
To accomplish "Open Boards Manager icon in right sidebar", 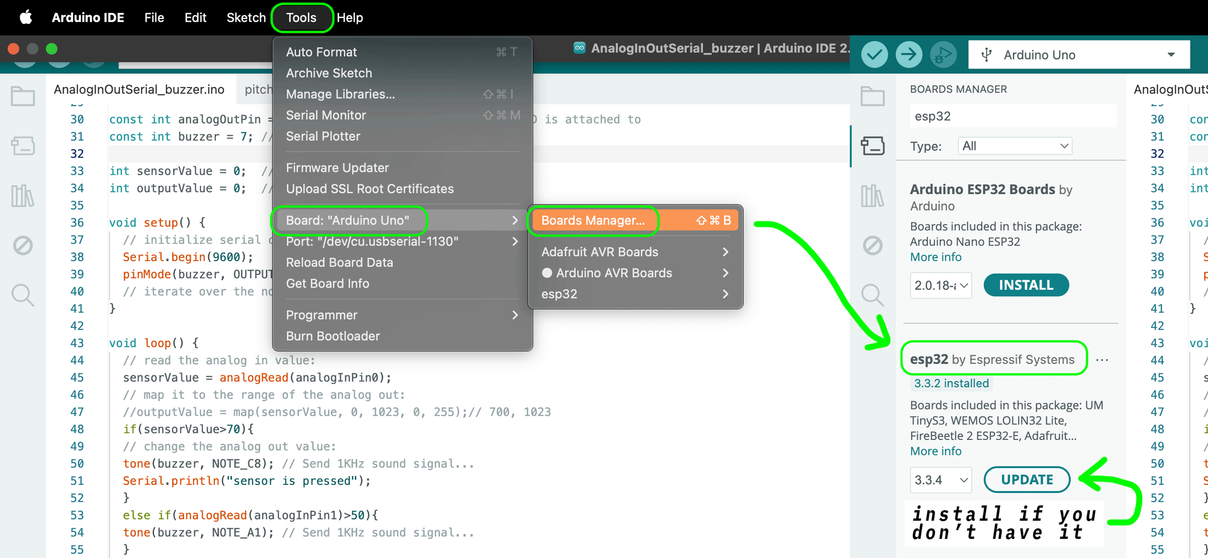I will click(x=872, y=146).
